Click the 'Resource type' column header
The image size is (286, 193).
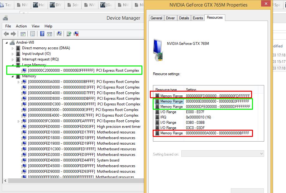[169, 89]
